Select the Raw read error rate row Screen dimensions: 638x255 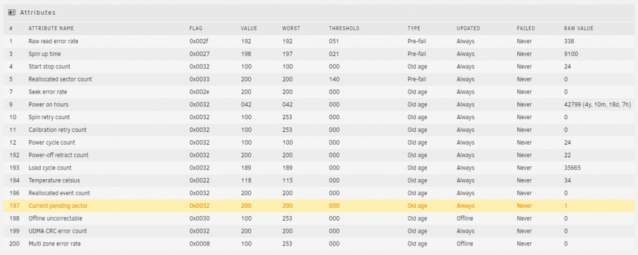[x=319, y=41]
